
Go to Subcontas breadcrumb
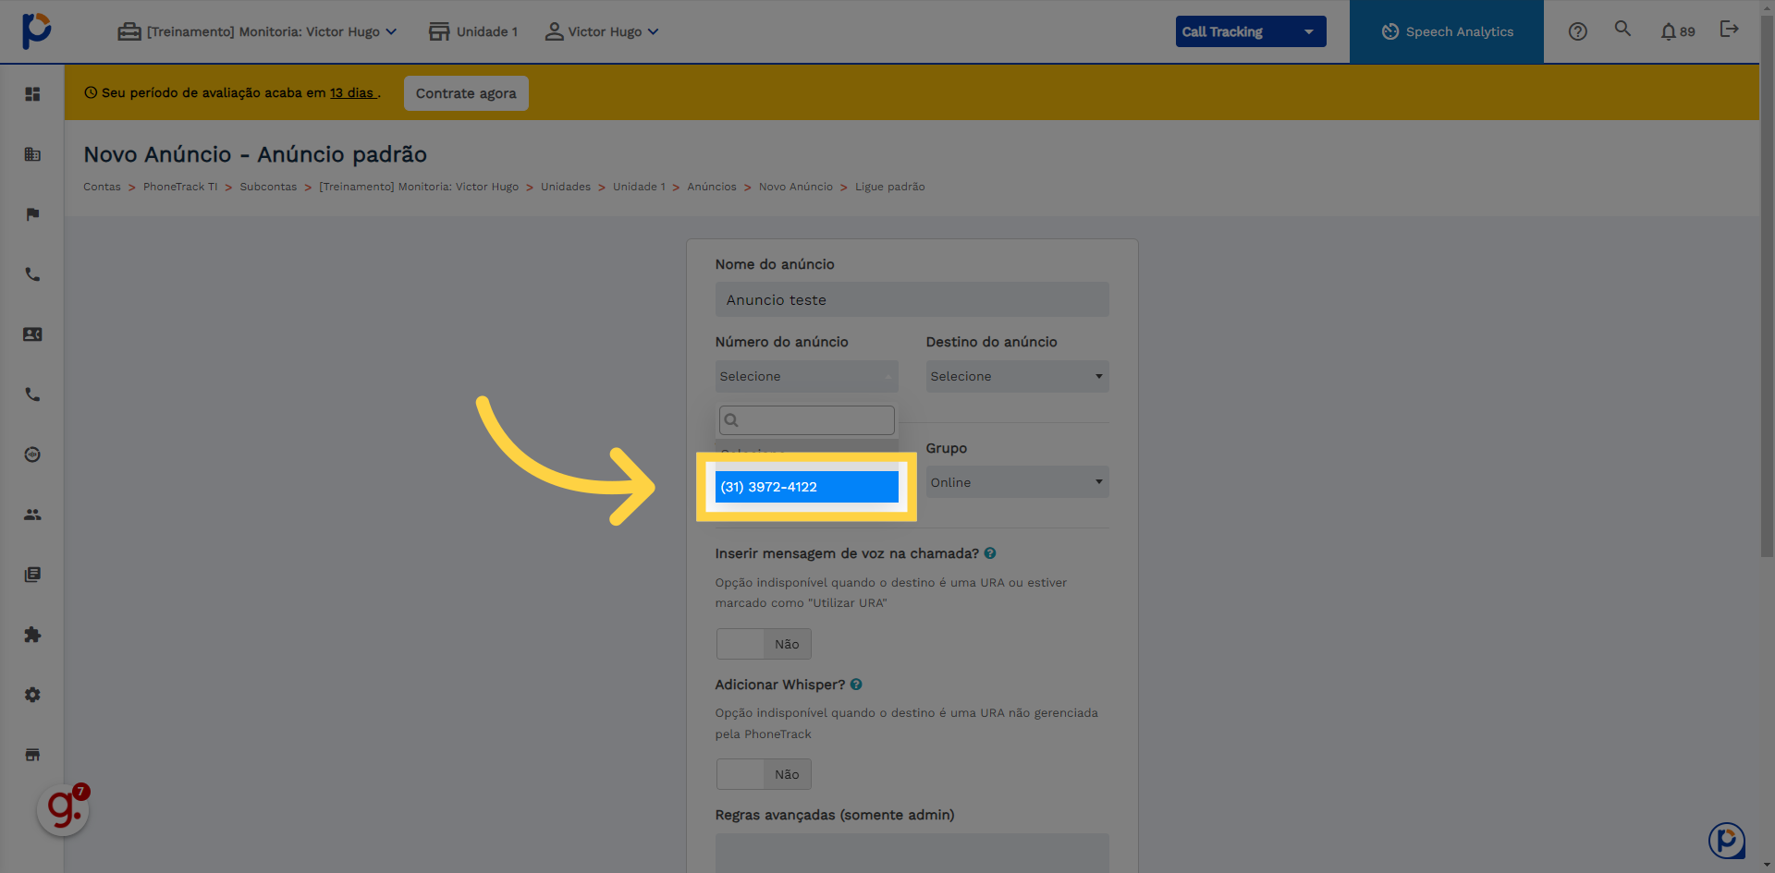(268, 187)
